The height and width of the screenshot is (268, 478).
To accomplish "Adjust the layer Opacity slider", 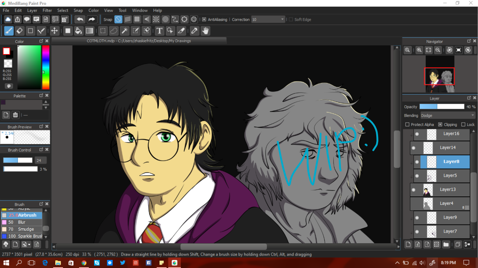I will (x=442, y=107).
